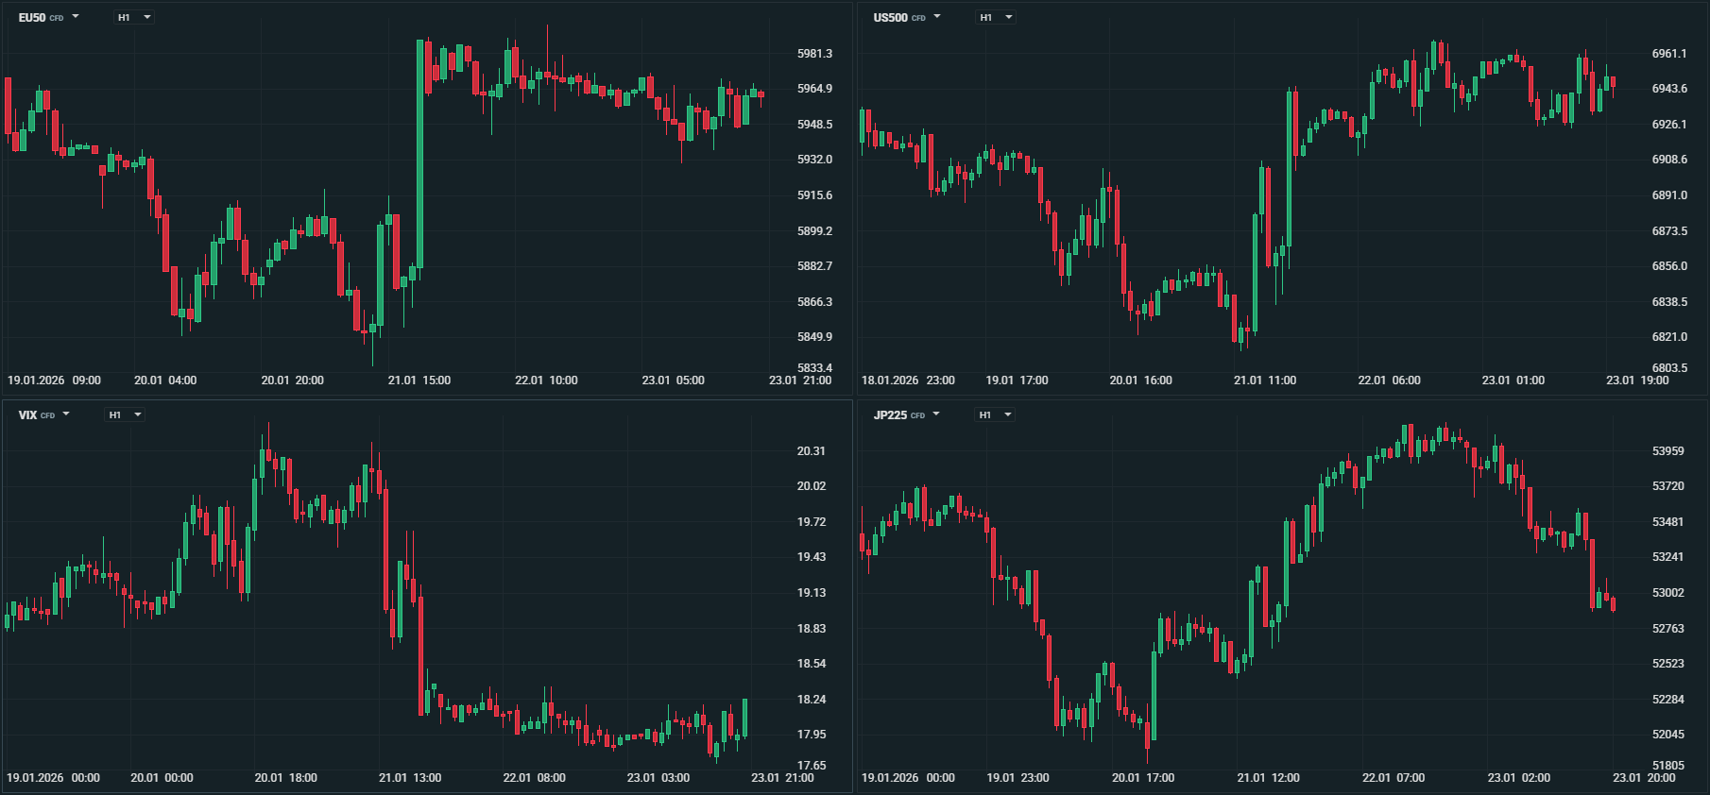Screen dimensions: 1710x795
Task: Open the VIX symbol dropdown arrow
Action: click(x=66, y=414)
